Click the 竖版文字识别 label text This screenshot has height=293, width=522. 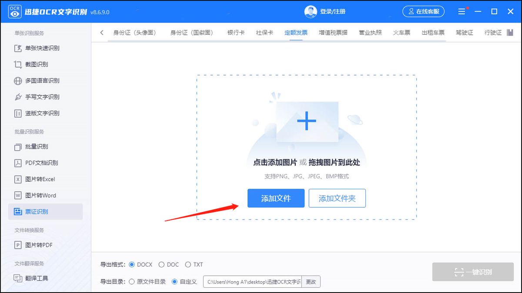[x=42, y=113]
